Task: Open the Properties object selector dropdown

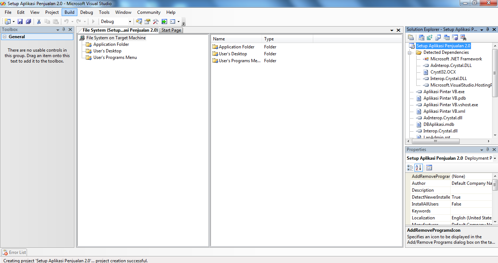Action: click(x=495, y=158)
